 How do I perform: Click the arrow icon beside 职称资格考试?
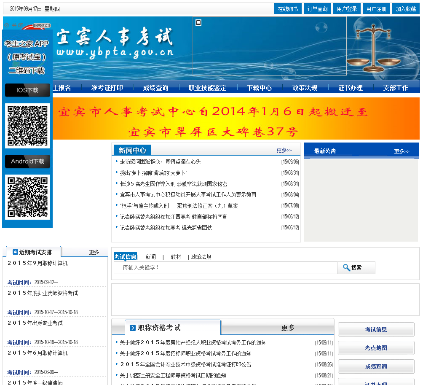point(133,328)
